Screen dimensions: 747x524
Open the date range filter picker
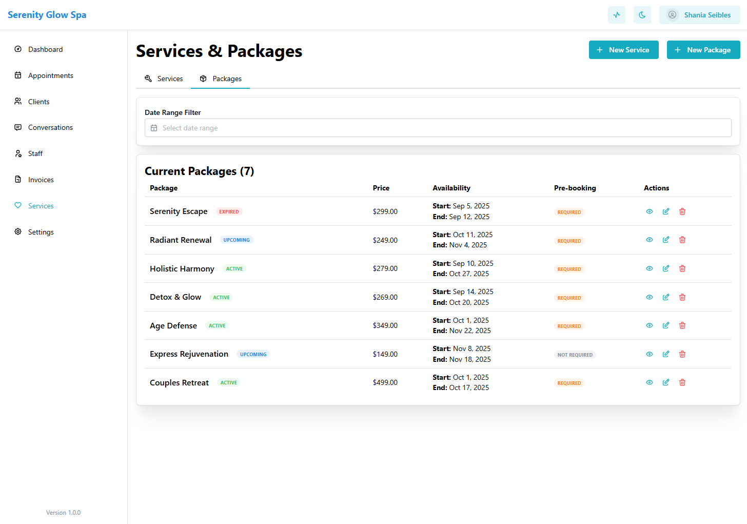pos(438,128)
